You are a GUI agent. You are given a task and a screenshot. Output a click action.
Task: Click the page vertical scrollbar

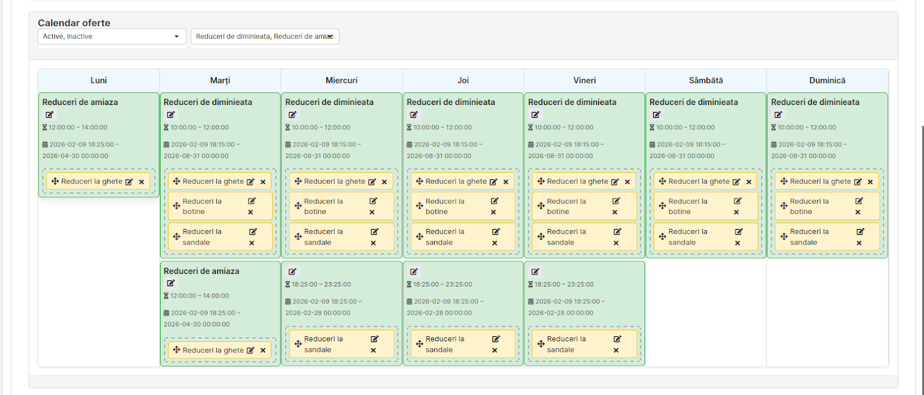(922, 231)
